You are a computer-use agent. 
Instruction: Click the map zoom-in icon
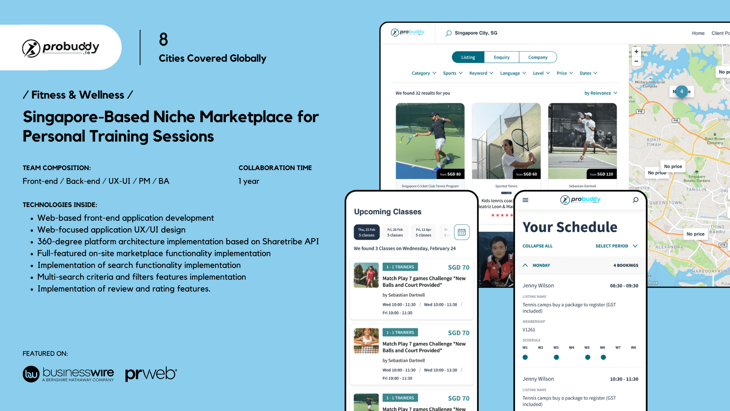point(636,52)
